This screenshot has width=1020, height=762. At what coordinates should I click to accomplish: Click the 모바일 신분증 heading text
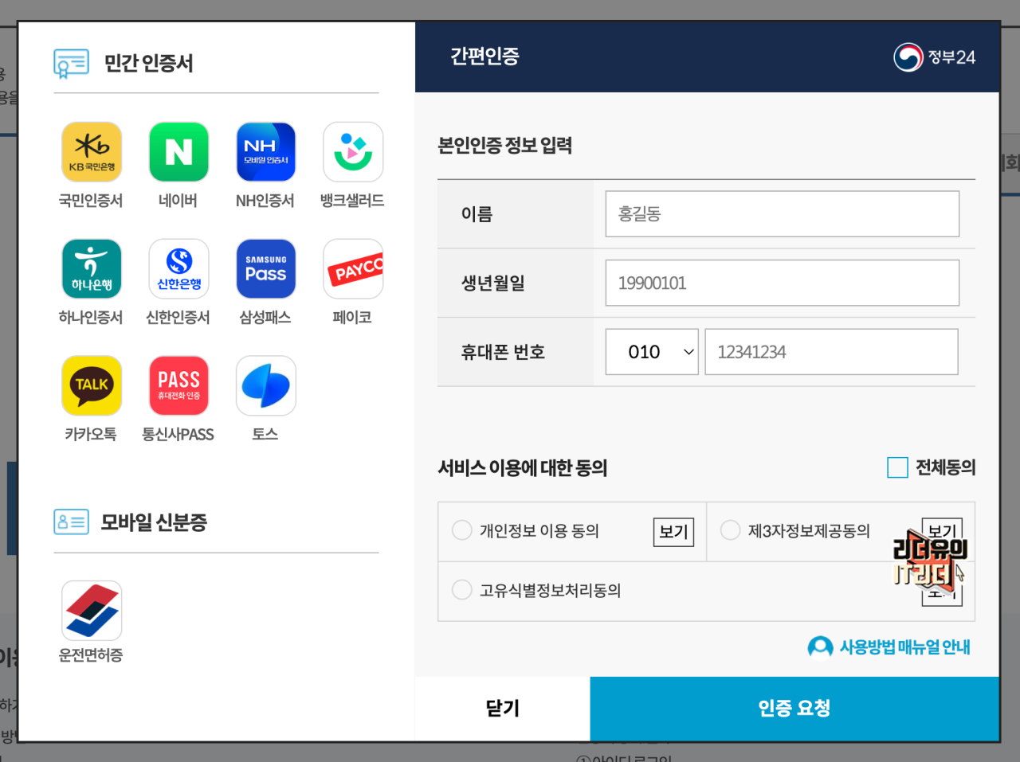tap(154, 522)
